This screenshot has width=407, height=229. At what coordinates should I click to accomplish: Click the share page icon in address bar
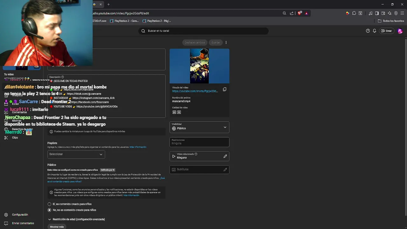click(x=292, y=13)
